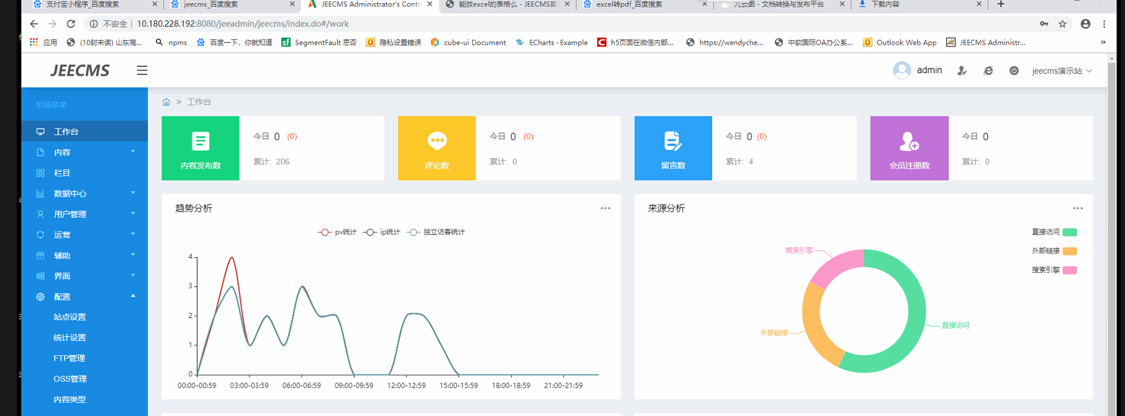1125x416 pixels.
Task: Open the 趋势分析 more options ellipsis
Action: [x=605, y=208]
